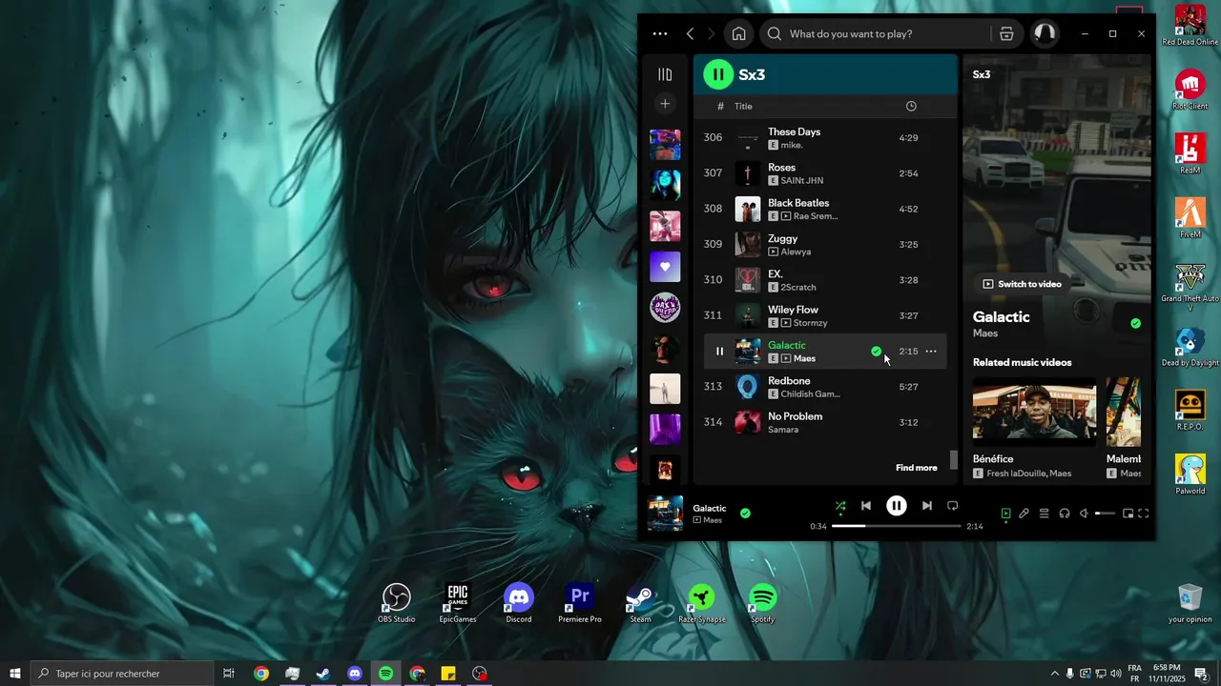Open the artist link 'Stormzy'
The image size is (1221, 686).
pos(810,323)
